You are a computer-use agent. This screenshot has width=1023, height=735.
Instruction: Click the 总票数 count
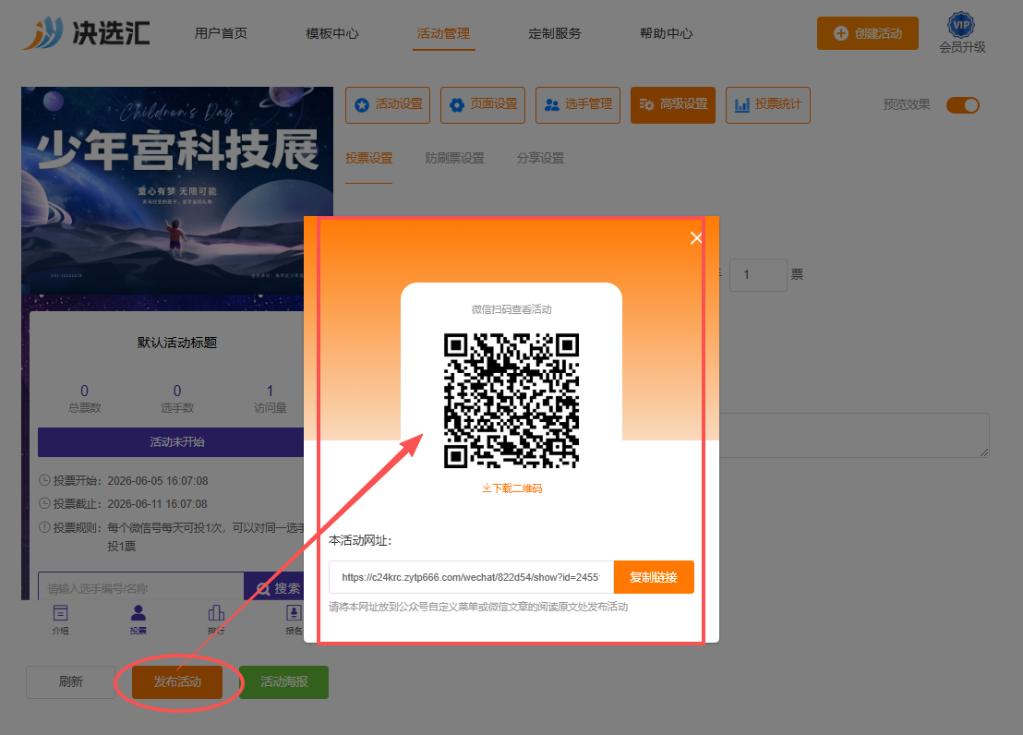click(84, 391)
